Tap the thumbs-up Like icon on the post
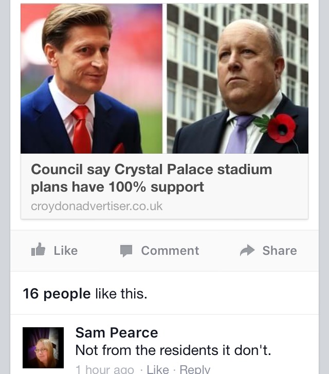Screen dimensions: 329x374 tap(38, 250)
